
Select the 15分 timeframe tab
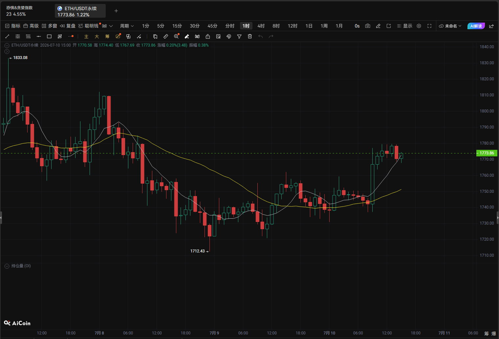(177, 26)
